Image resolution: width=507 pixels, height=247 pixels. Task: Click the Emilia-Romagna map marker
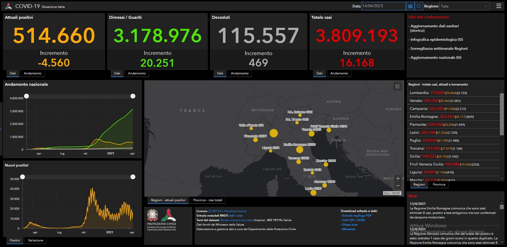point(300,150)
